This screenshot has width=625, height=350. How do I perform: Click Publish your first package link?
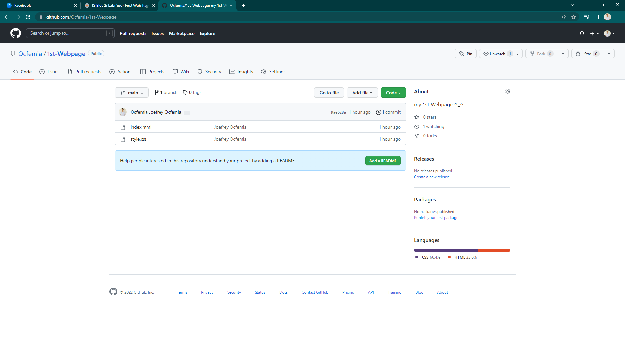coord(436,218)
